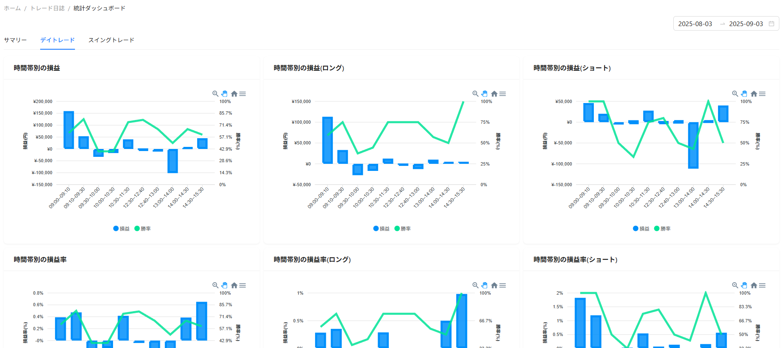Click 85.7% right-axis label in all-trades 損益 chart
The width and height of the screenshot is (781, 348).
pyautogui.click(x=226, y=113)
